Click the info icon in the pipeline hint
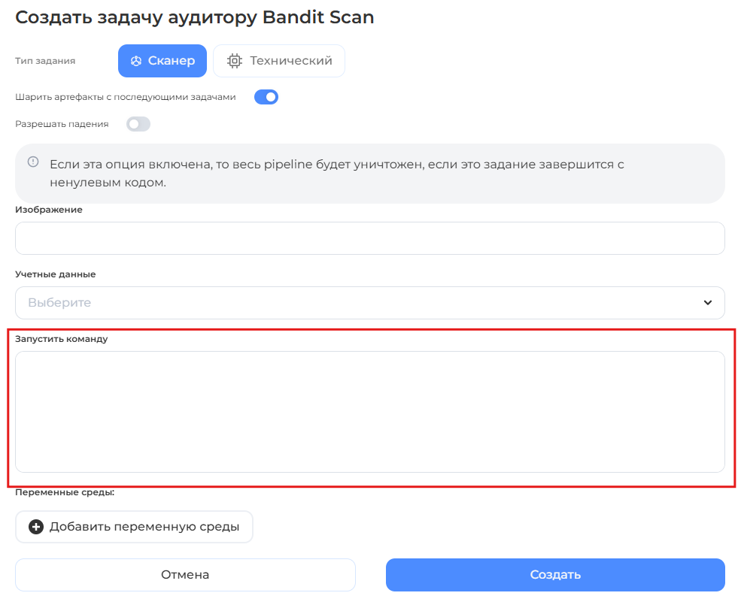The image size is (741, 611). [33, 162]
